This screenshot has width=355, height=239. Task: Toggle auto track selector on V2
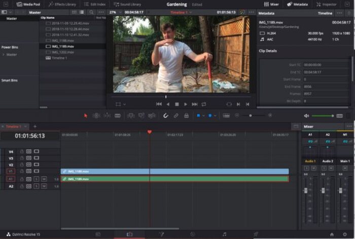click(29, 165)
